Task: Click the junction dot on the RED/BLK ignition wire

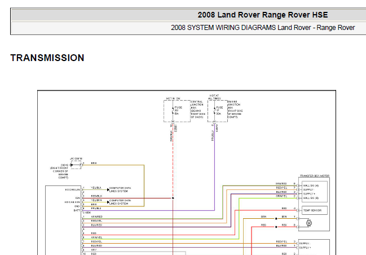Action: (x=173, y=198)
